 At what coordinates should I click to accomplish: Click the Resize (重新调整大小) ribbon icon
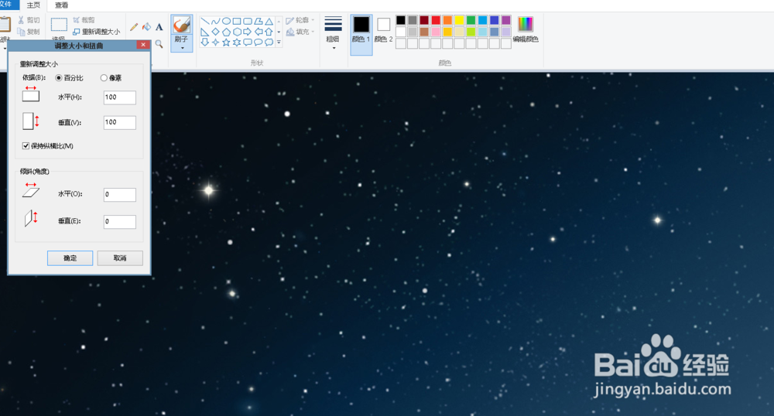76,32
